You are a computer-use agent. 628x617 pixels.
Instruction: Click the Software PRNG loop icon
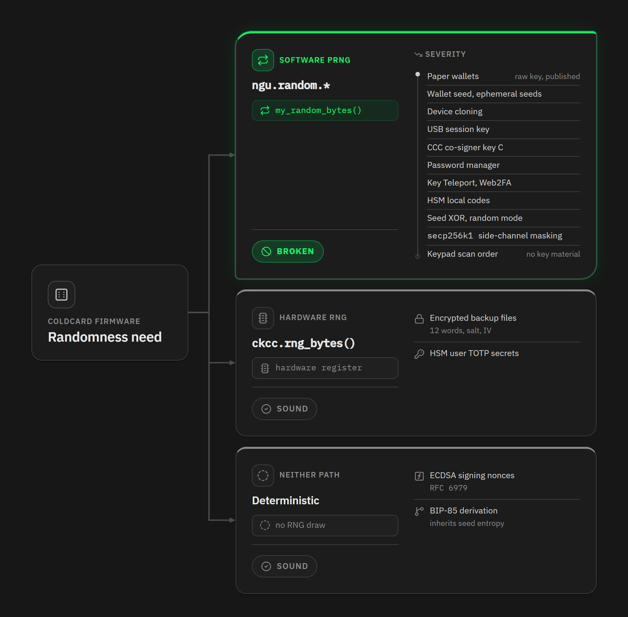pyautogui.click(x=263, y=60)
